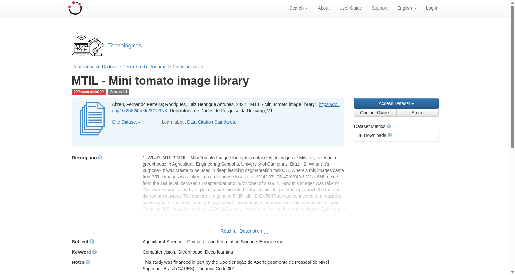Viewport: 515px width, 275px height.
Task: Open the English language dropdown
Action: pyautogui.click(x=407, y=8)
